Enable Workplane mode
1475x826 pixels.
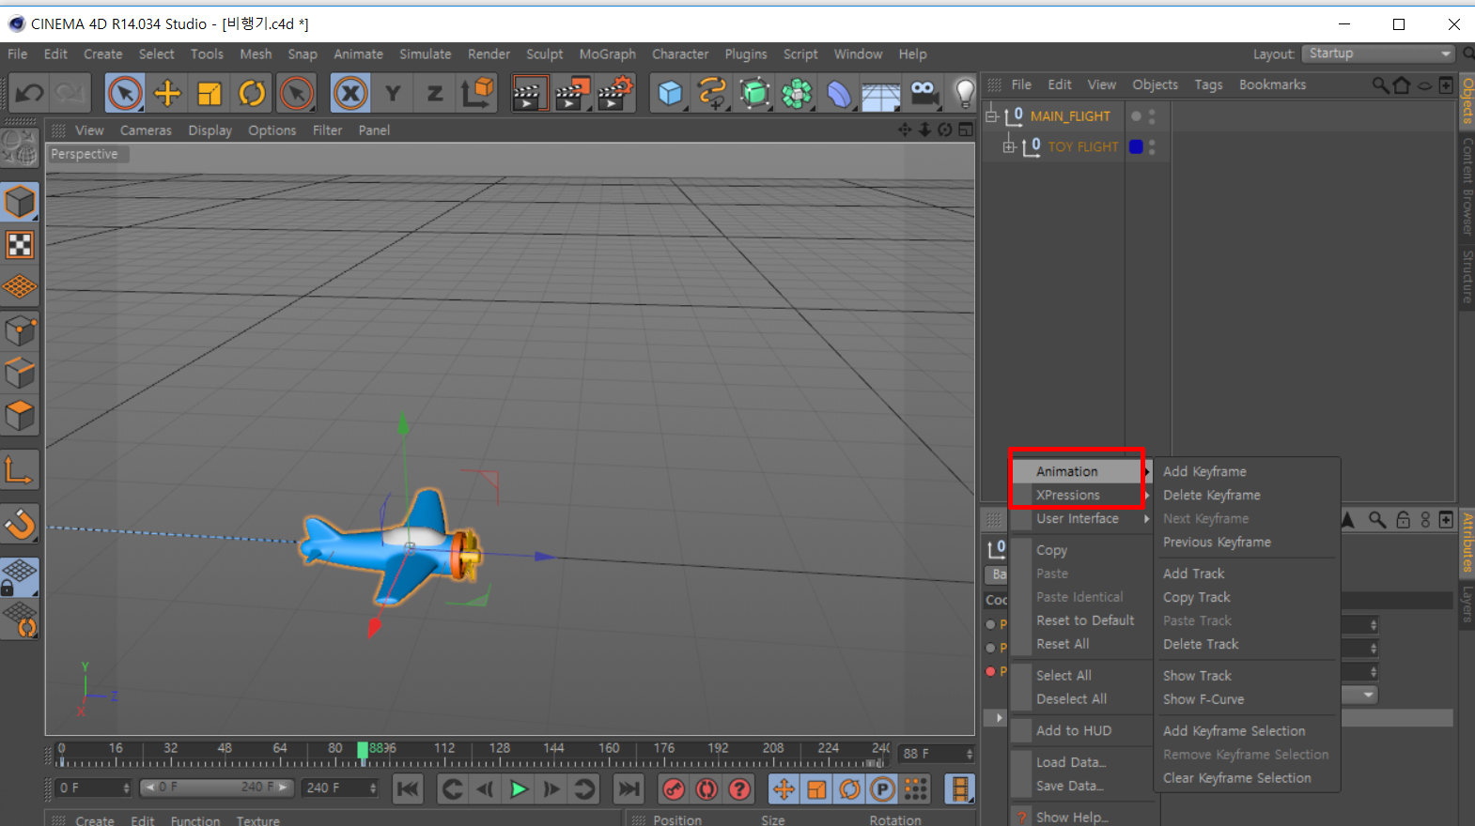[20, 287]
